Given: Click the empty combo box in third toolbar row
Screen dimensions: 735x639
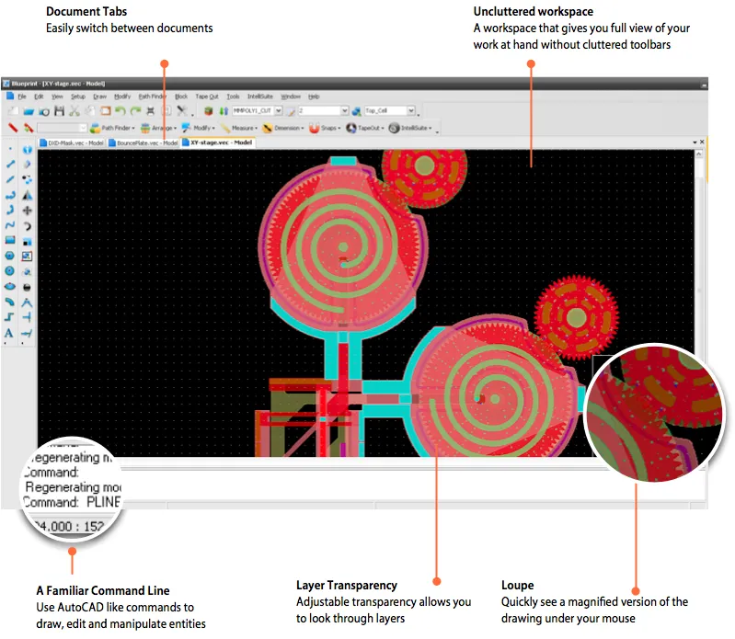Looking at the screenshot, I should click(63, 128).
